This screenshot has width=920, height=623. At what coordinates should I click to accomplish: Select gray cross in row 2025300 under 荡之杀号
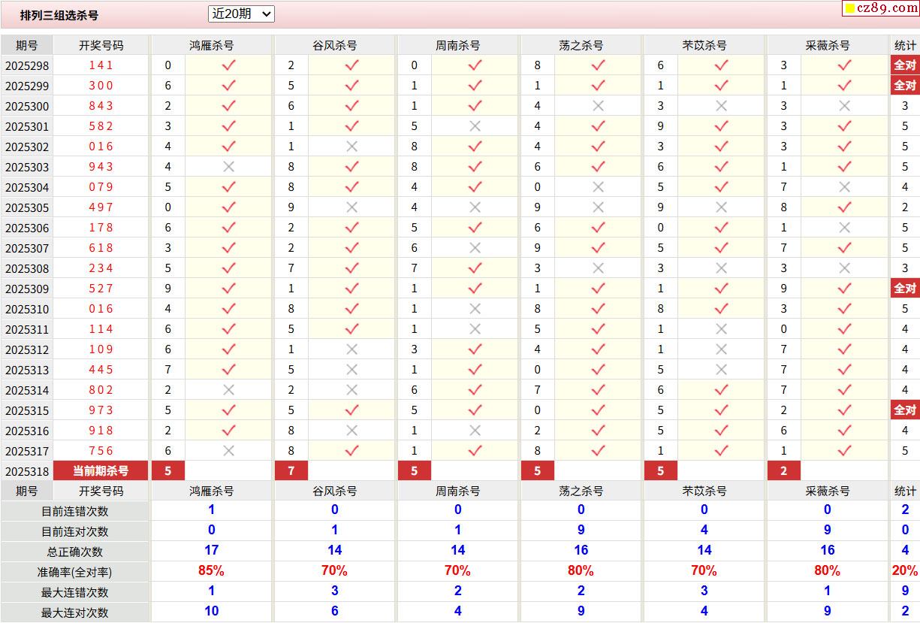click(598, 106)
